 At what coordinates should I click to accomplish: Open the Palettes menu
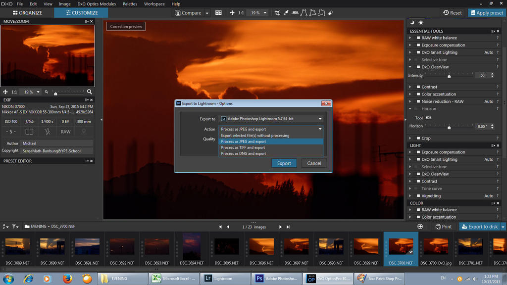coord(130,4)
